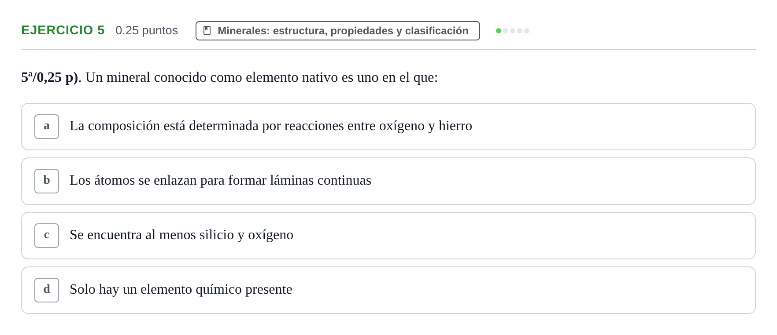Click the third gray difficulty dot
The image size is (777, 335).
[x=513, y=31]
